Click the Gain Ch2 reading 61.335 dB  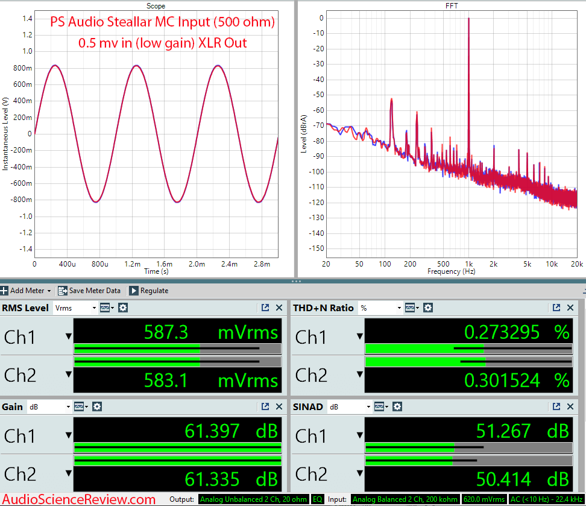[232, 479]
